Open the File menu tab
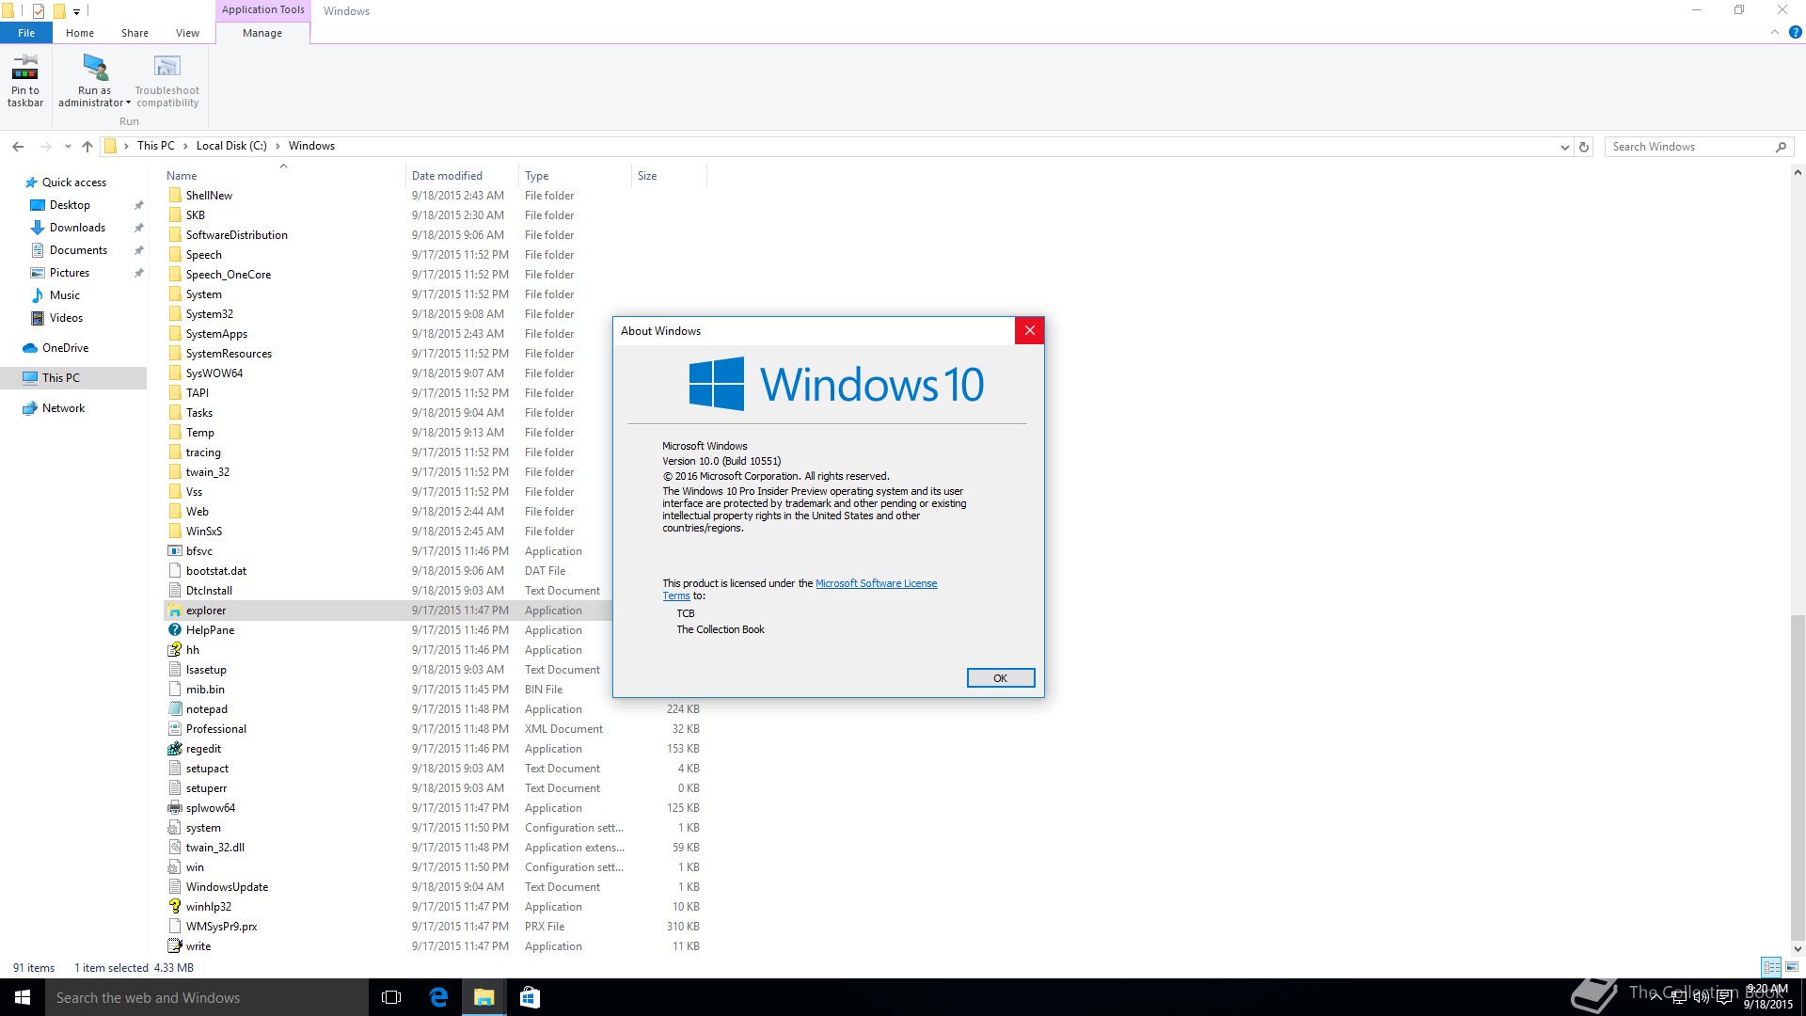 (x=26, y=33)
